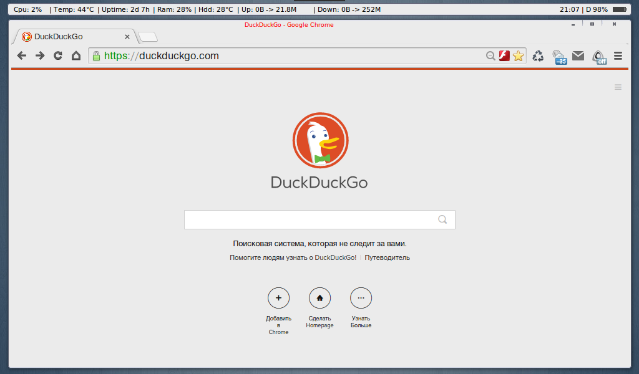
Task: Click the battery icon in the status bar
Action: pyautogui.click(x=619, y=9)
